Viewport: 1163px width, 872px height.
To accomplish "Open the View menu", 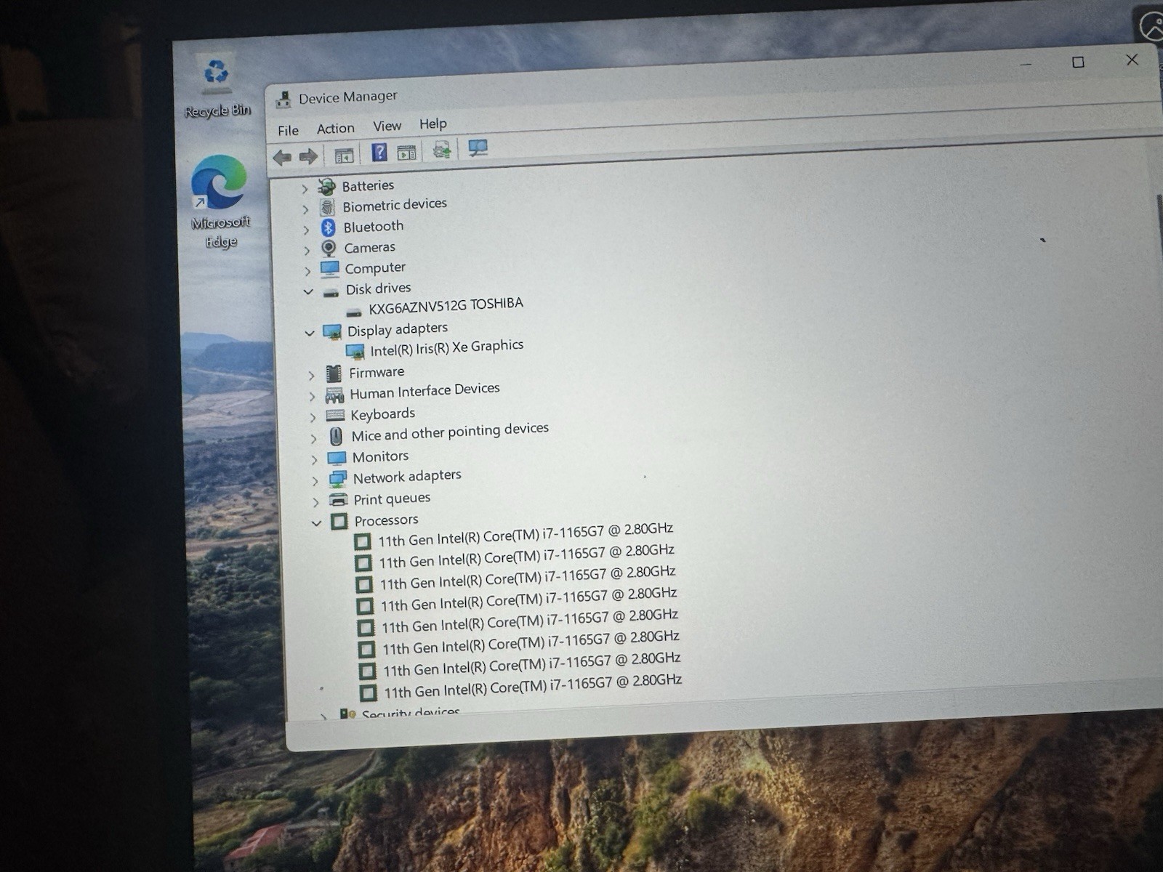I will click(x=387, y=126).
